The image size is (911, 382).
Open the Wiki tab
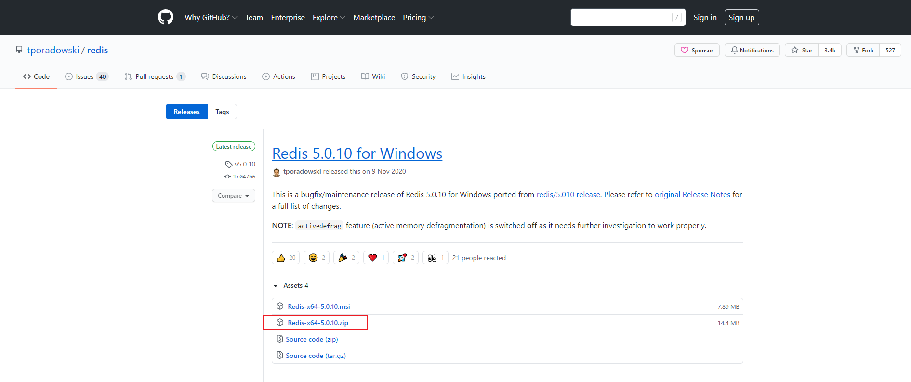coord(373,76)
